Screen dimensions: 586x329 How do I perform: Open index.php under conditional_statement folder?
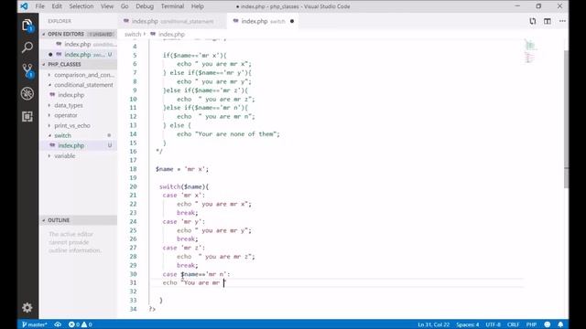(78, 95)
